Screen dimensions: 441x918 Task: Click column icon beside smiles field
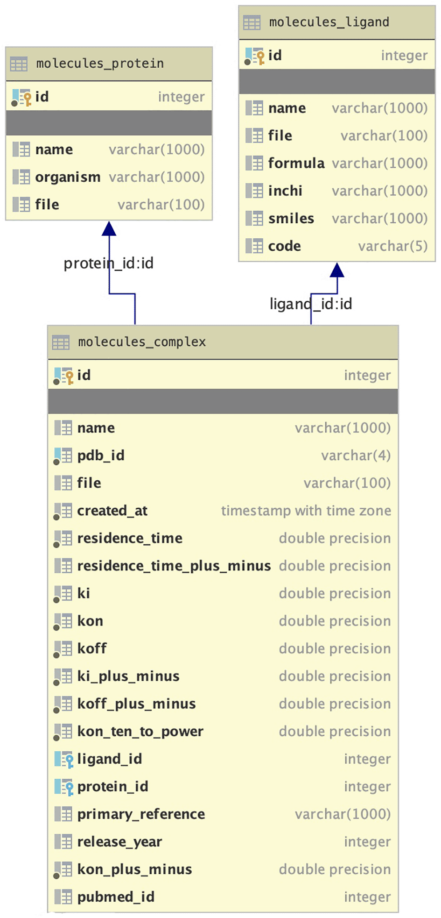pos(254,218)
